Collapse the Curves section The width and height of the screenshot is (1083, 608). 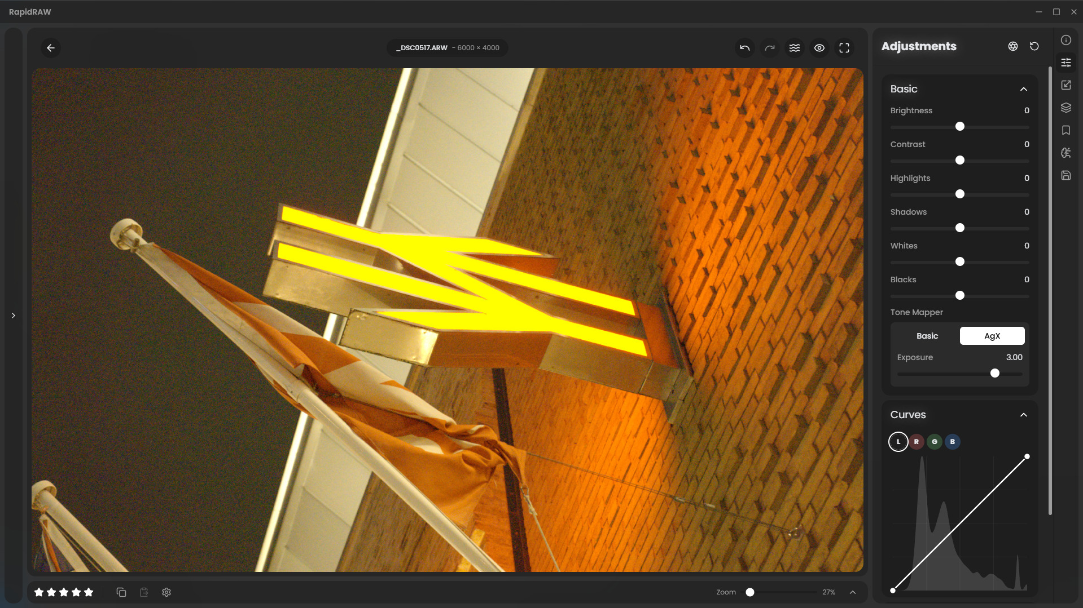click(1023, 415)
